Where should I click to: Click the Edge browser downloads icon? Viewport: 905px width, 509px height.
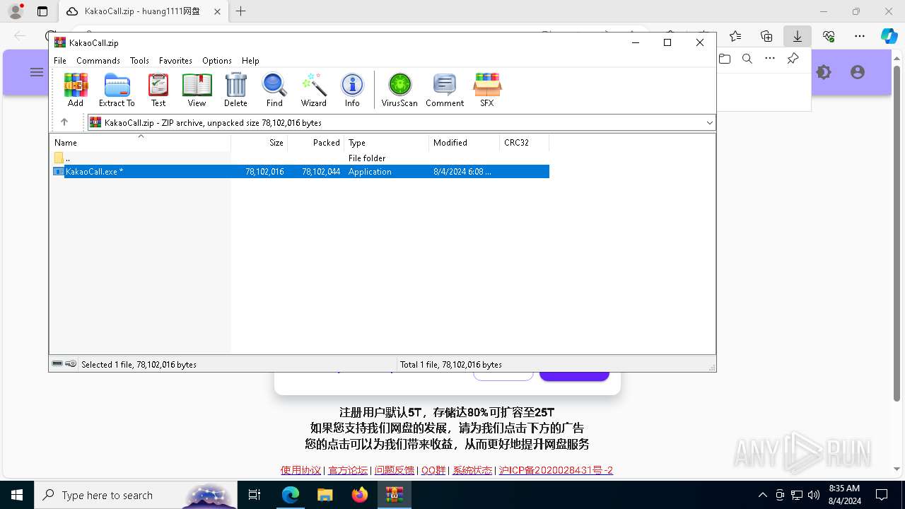[798, 36]
